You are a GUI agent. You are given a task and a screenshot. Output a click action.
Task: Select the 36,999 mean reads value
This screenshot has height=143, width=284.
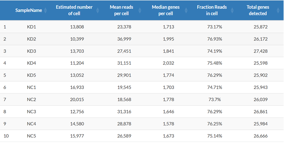(123, 39)
